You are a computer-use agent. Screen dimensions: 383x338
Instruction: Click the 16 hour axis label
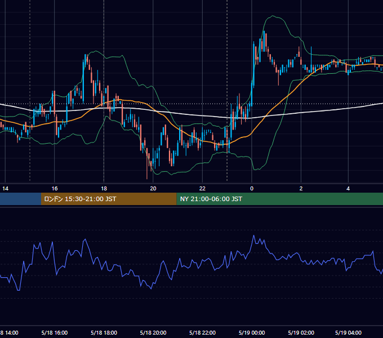[55, 189]
